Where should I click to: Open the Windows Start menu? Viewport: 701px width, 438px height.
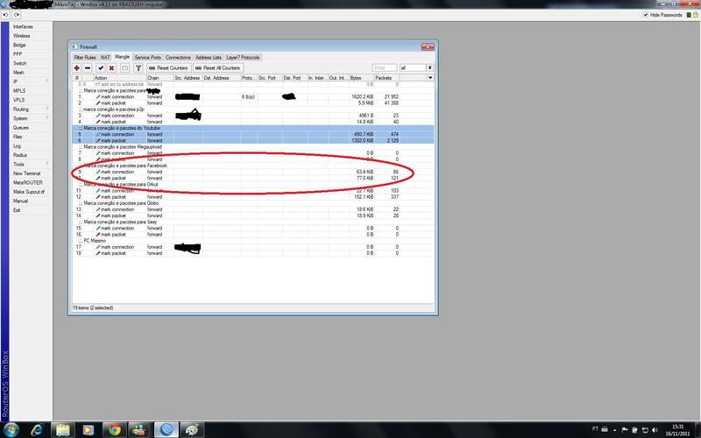(11, 429)
